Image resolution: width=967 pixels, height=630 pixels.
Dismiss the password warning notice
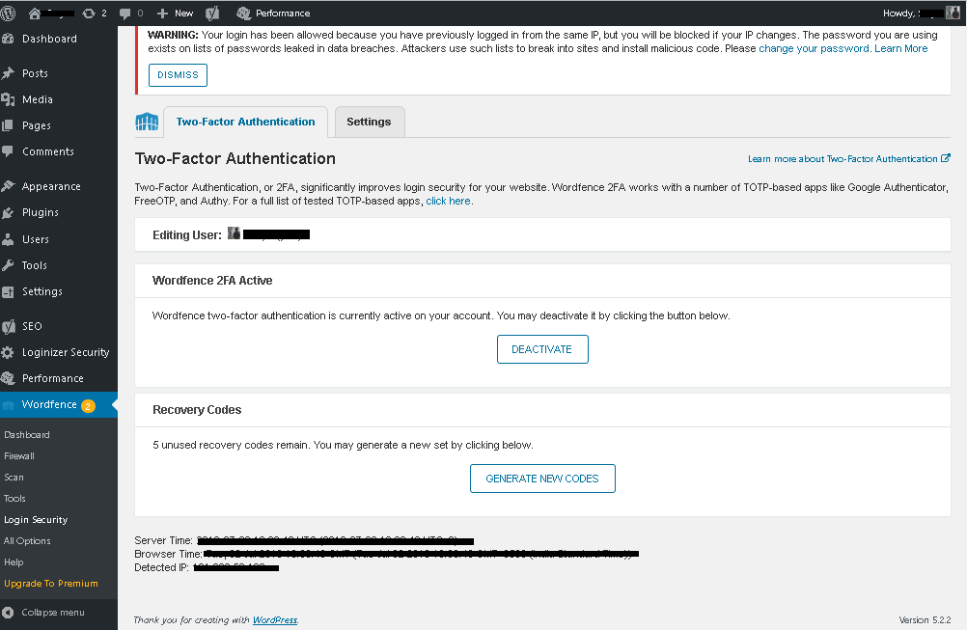(178, 75)
